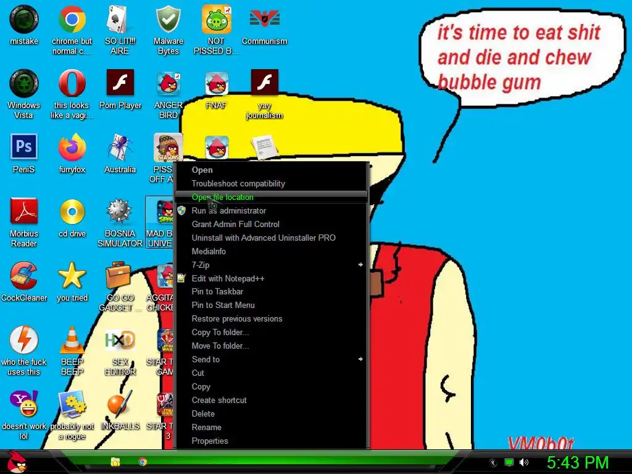
Task: Choose MediaInfo menu entry
Action: tap(272, 252)
